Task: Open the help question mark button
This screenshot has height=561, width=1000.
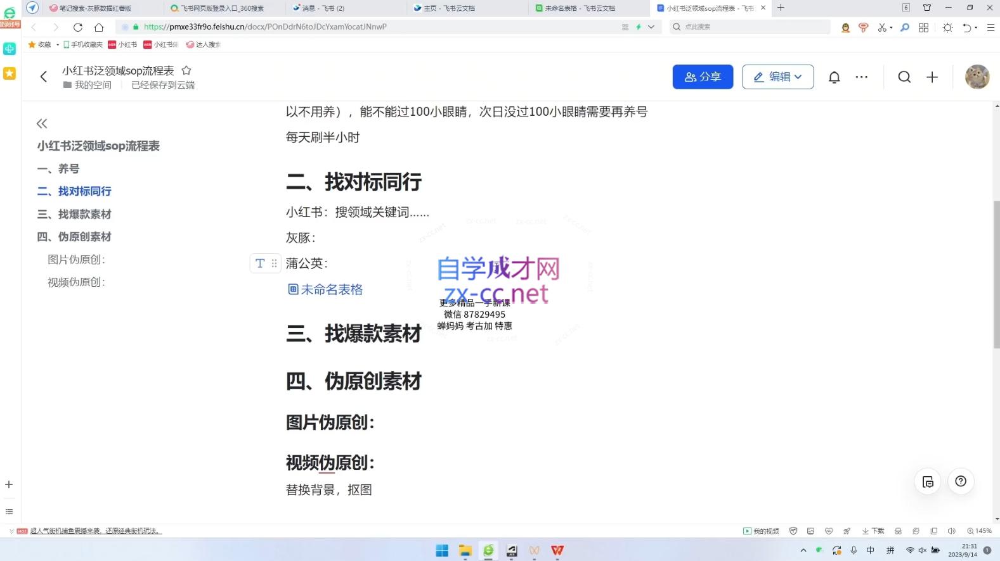Action: [961, 481]
